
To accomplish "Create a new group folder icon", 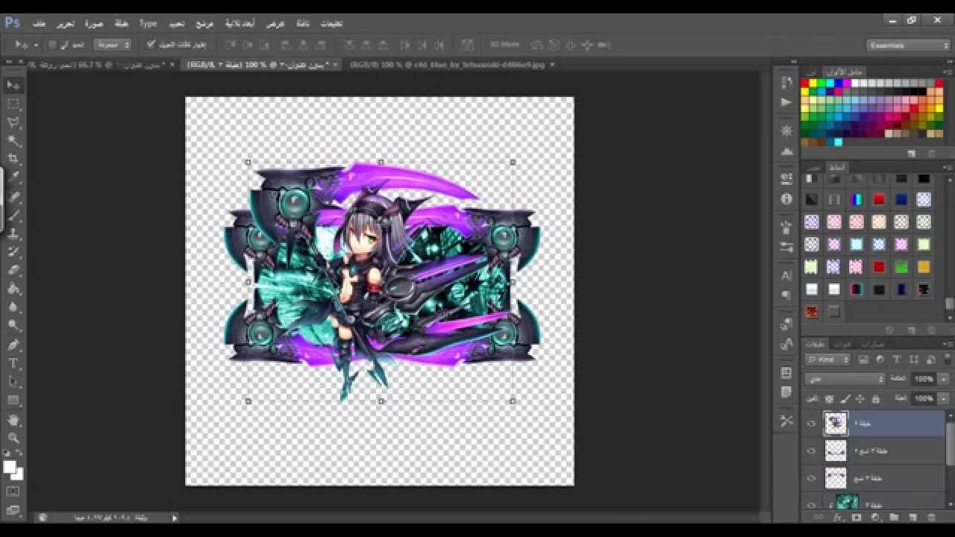I will (894, 517).
